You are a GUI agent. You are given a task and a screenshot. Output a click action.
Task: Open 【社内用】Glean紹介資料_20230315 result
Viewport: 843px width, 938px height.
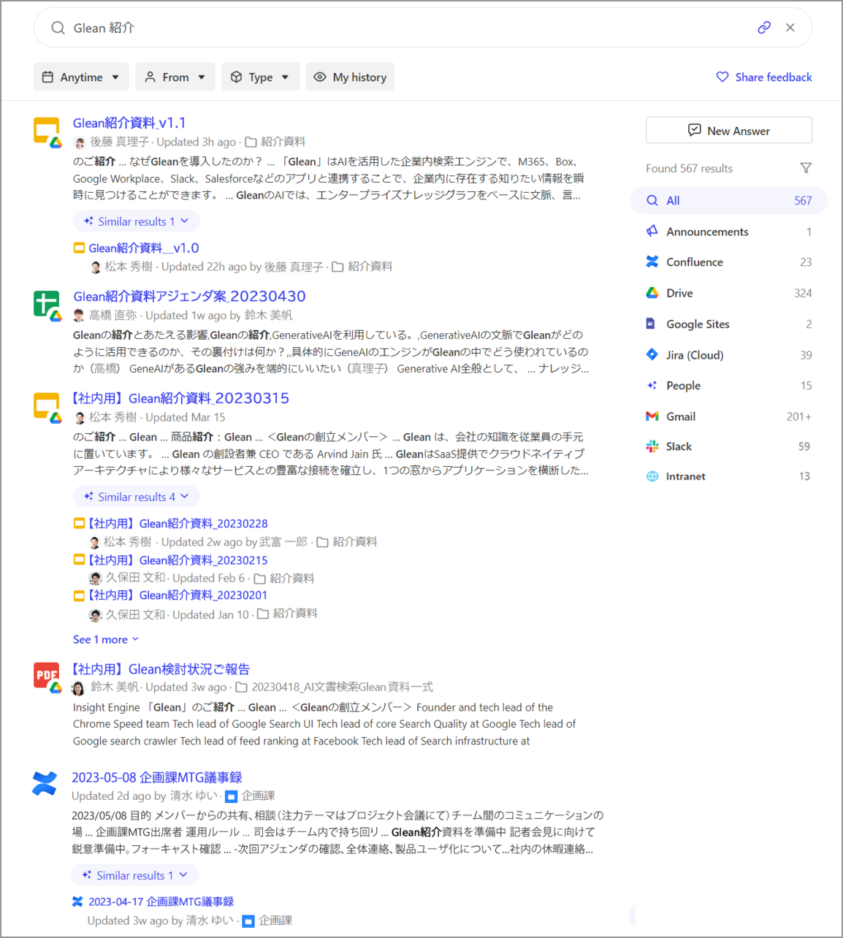point(180,398)
